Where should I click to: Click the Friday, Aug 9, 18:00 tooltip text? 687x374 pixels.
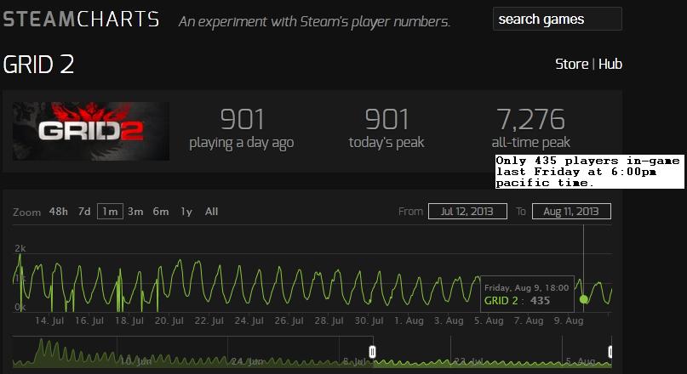click(x=527, y=288)
